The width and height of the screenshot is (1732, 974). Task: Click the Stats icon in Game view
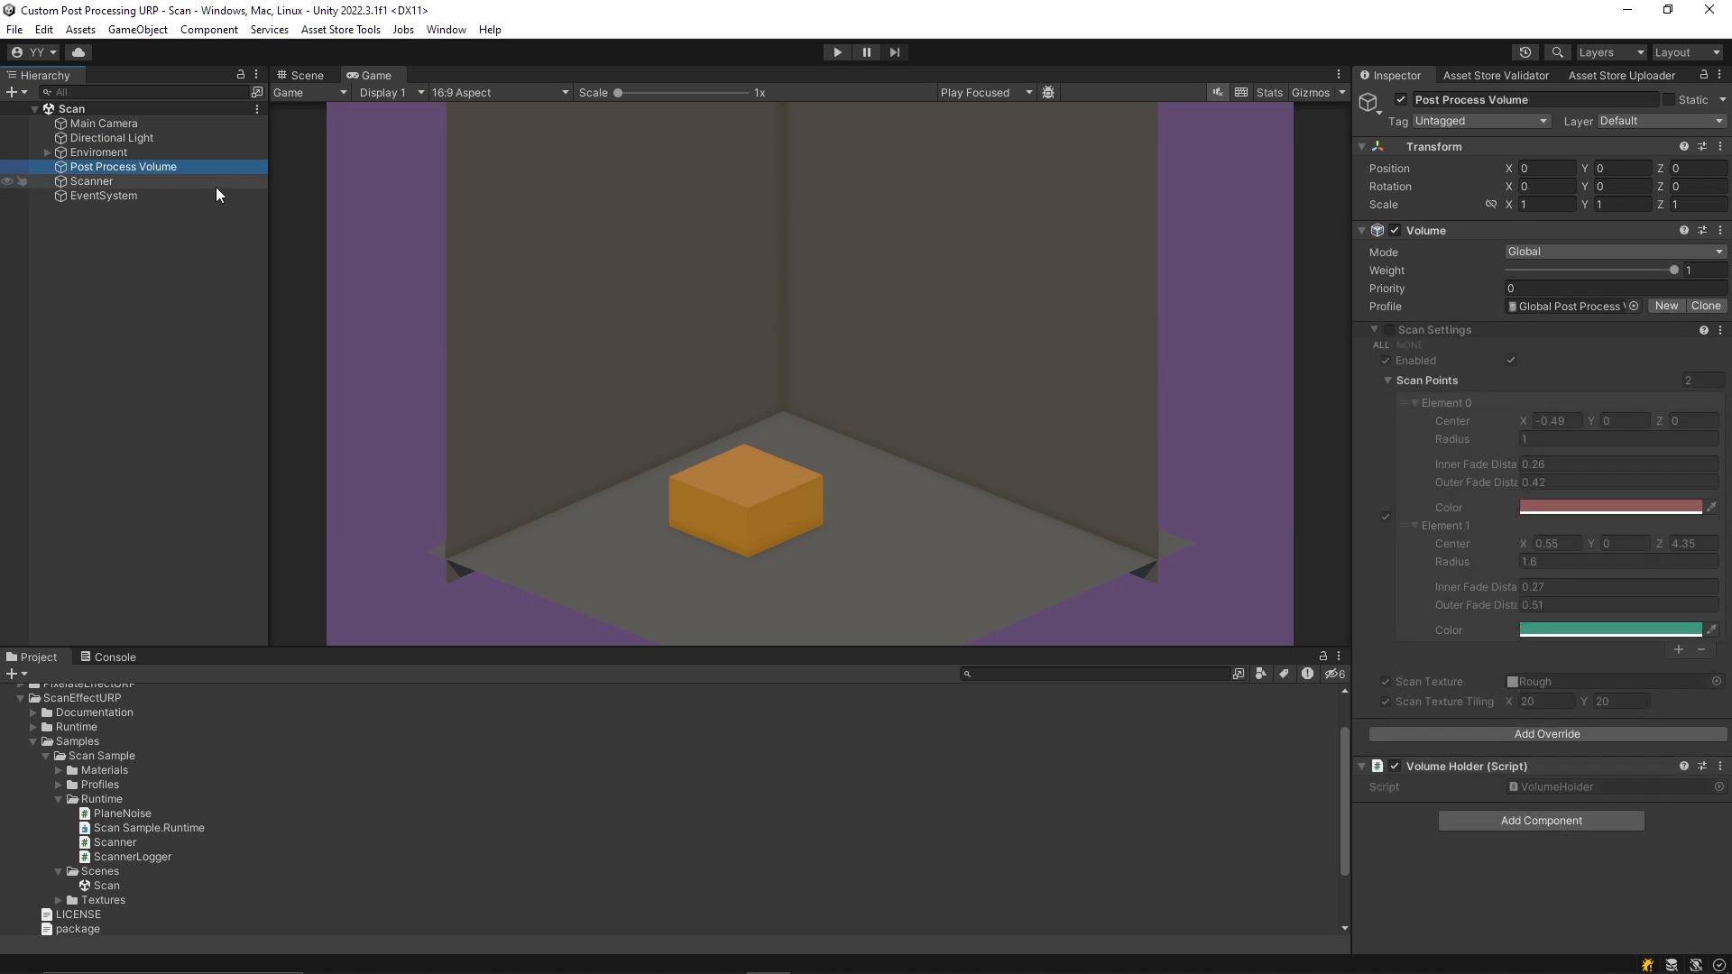point(1269,92)
